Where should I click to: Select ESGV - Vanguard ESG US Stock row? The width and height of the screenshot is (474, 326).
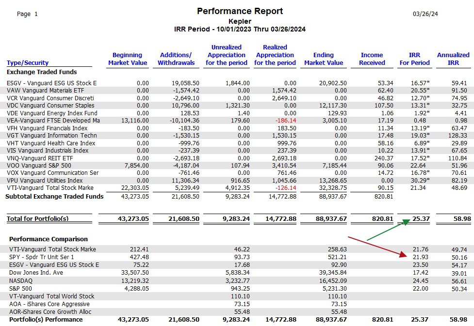237,83
